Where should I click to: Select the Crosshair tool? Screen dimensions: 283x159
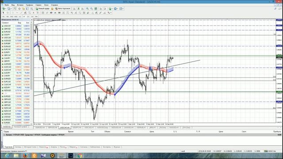[8, 13]
